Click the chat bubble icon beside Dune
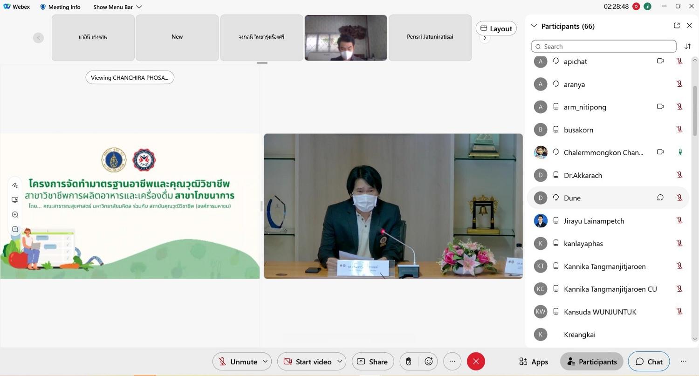699x376 pixels. (660, 198)
